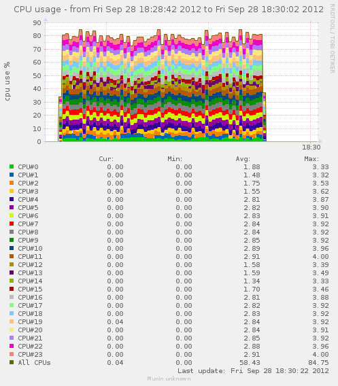Viewport: 338px width, 386px height.
Task: Click the Min column header
Action: tap(175, 159)
